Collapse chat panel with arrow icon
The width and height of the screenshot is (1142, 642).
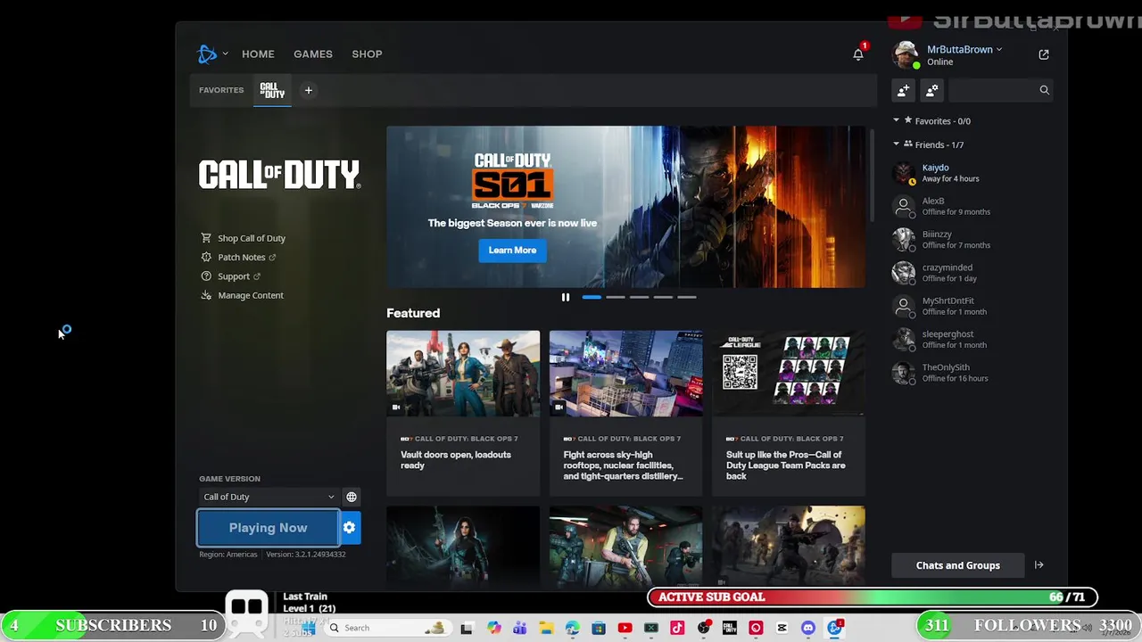[1039, 565]
